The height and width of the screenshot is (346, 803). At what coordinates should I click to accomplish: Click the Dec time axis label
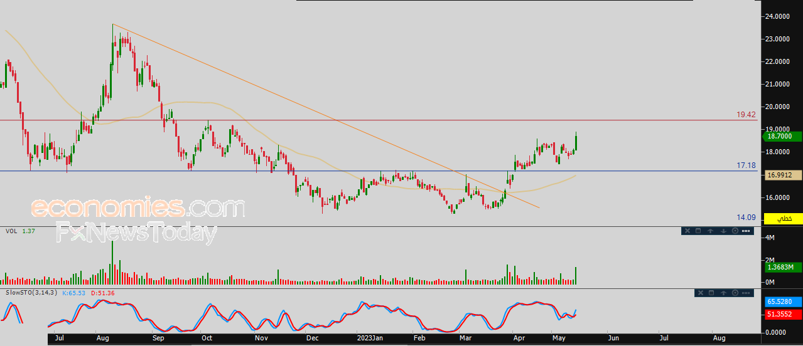click(313, 338)
